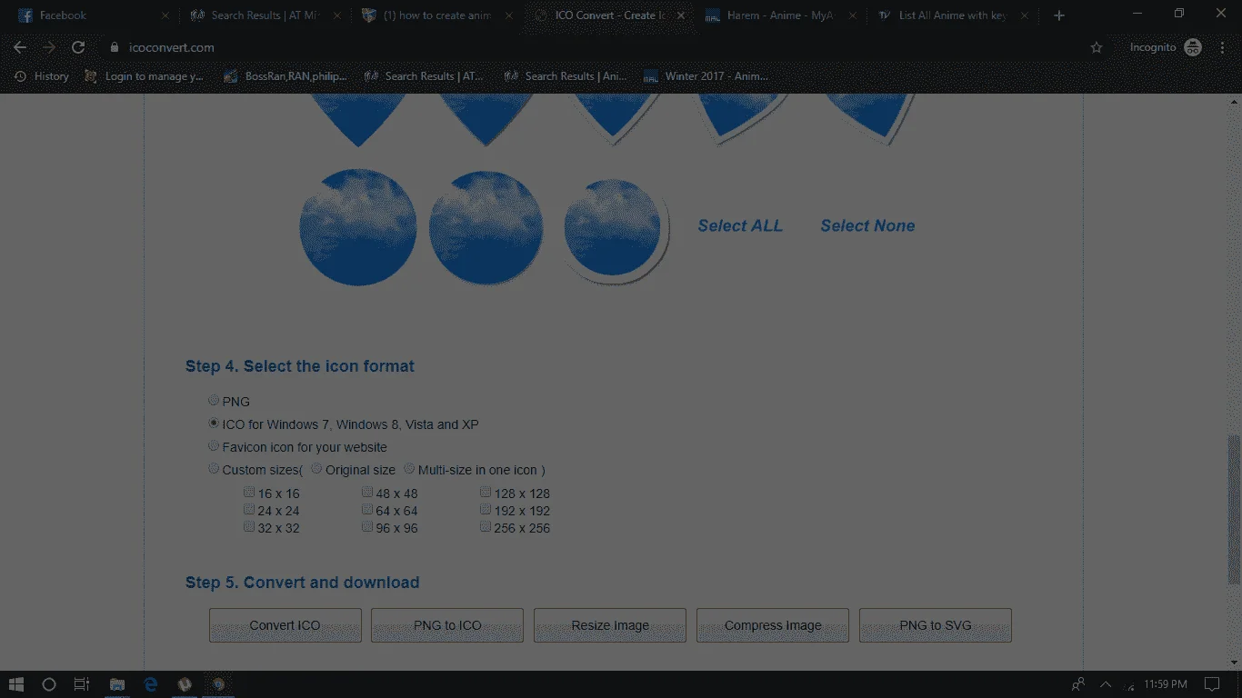Select the Custom sizes radio button
1242x698 pixels.
click(x=214, y=469)
